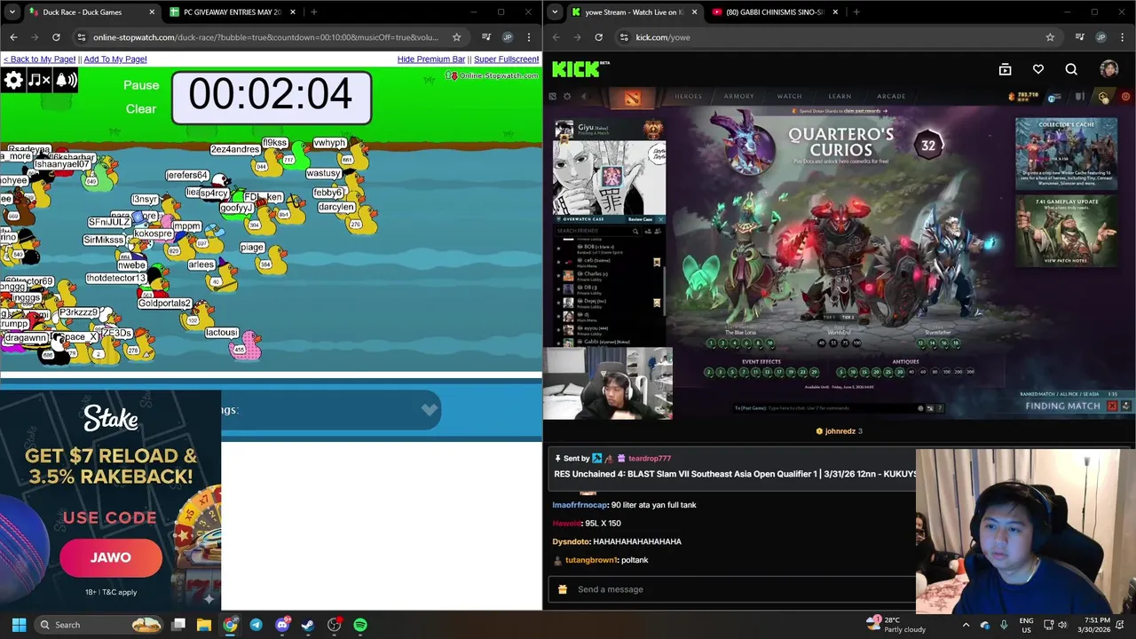Open Discord from the taskbar
Viewport: 1136px width, 639px height.
[282, 625]
